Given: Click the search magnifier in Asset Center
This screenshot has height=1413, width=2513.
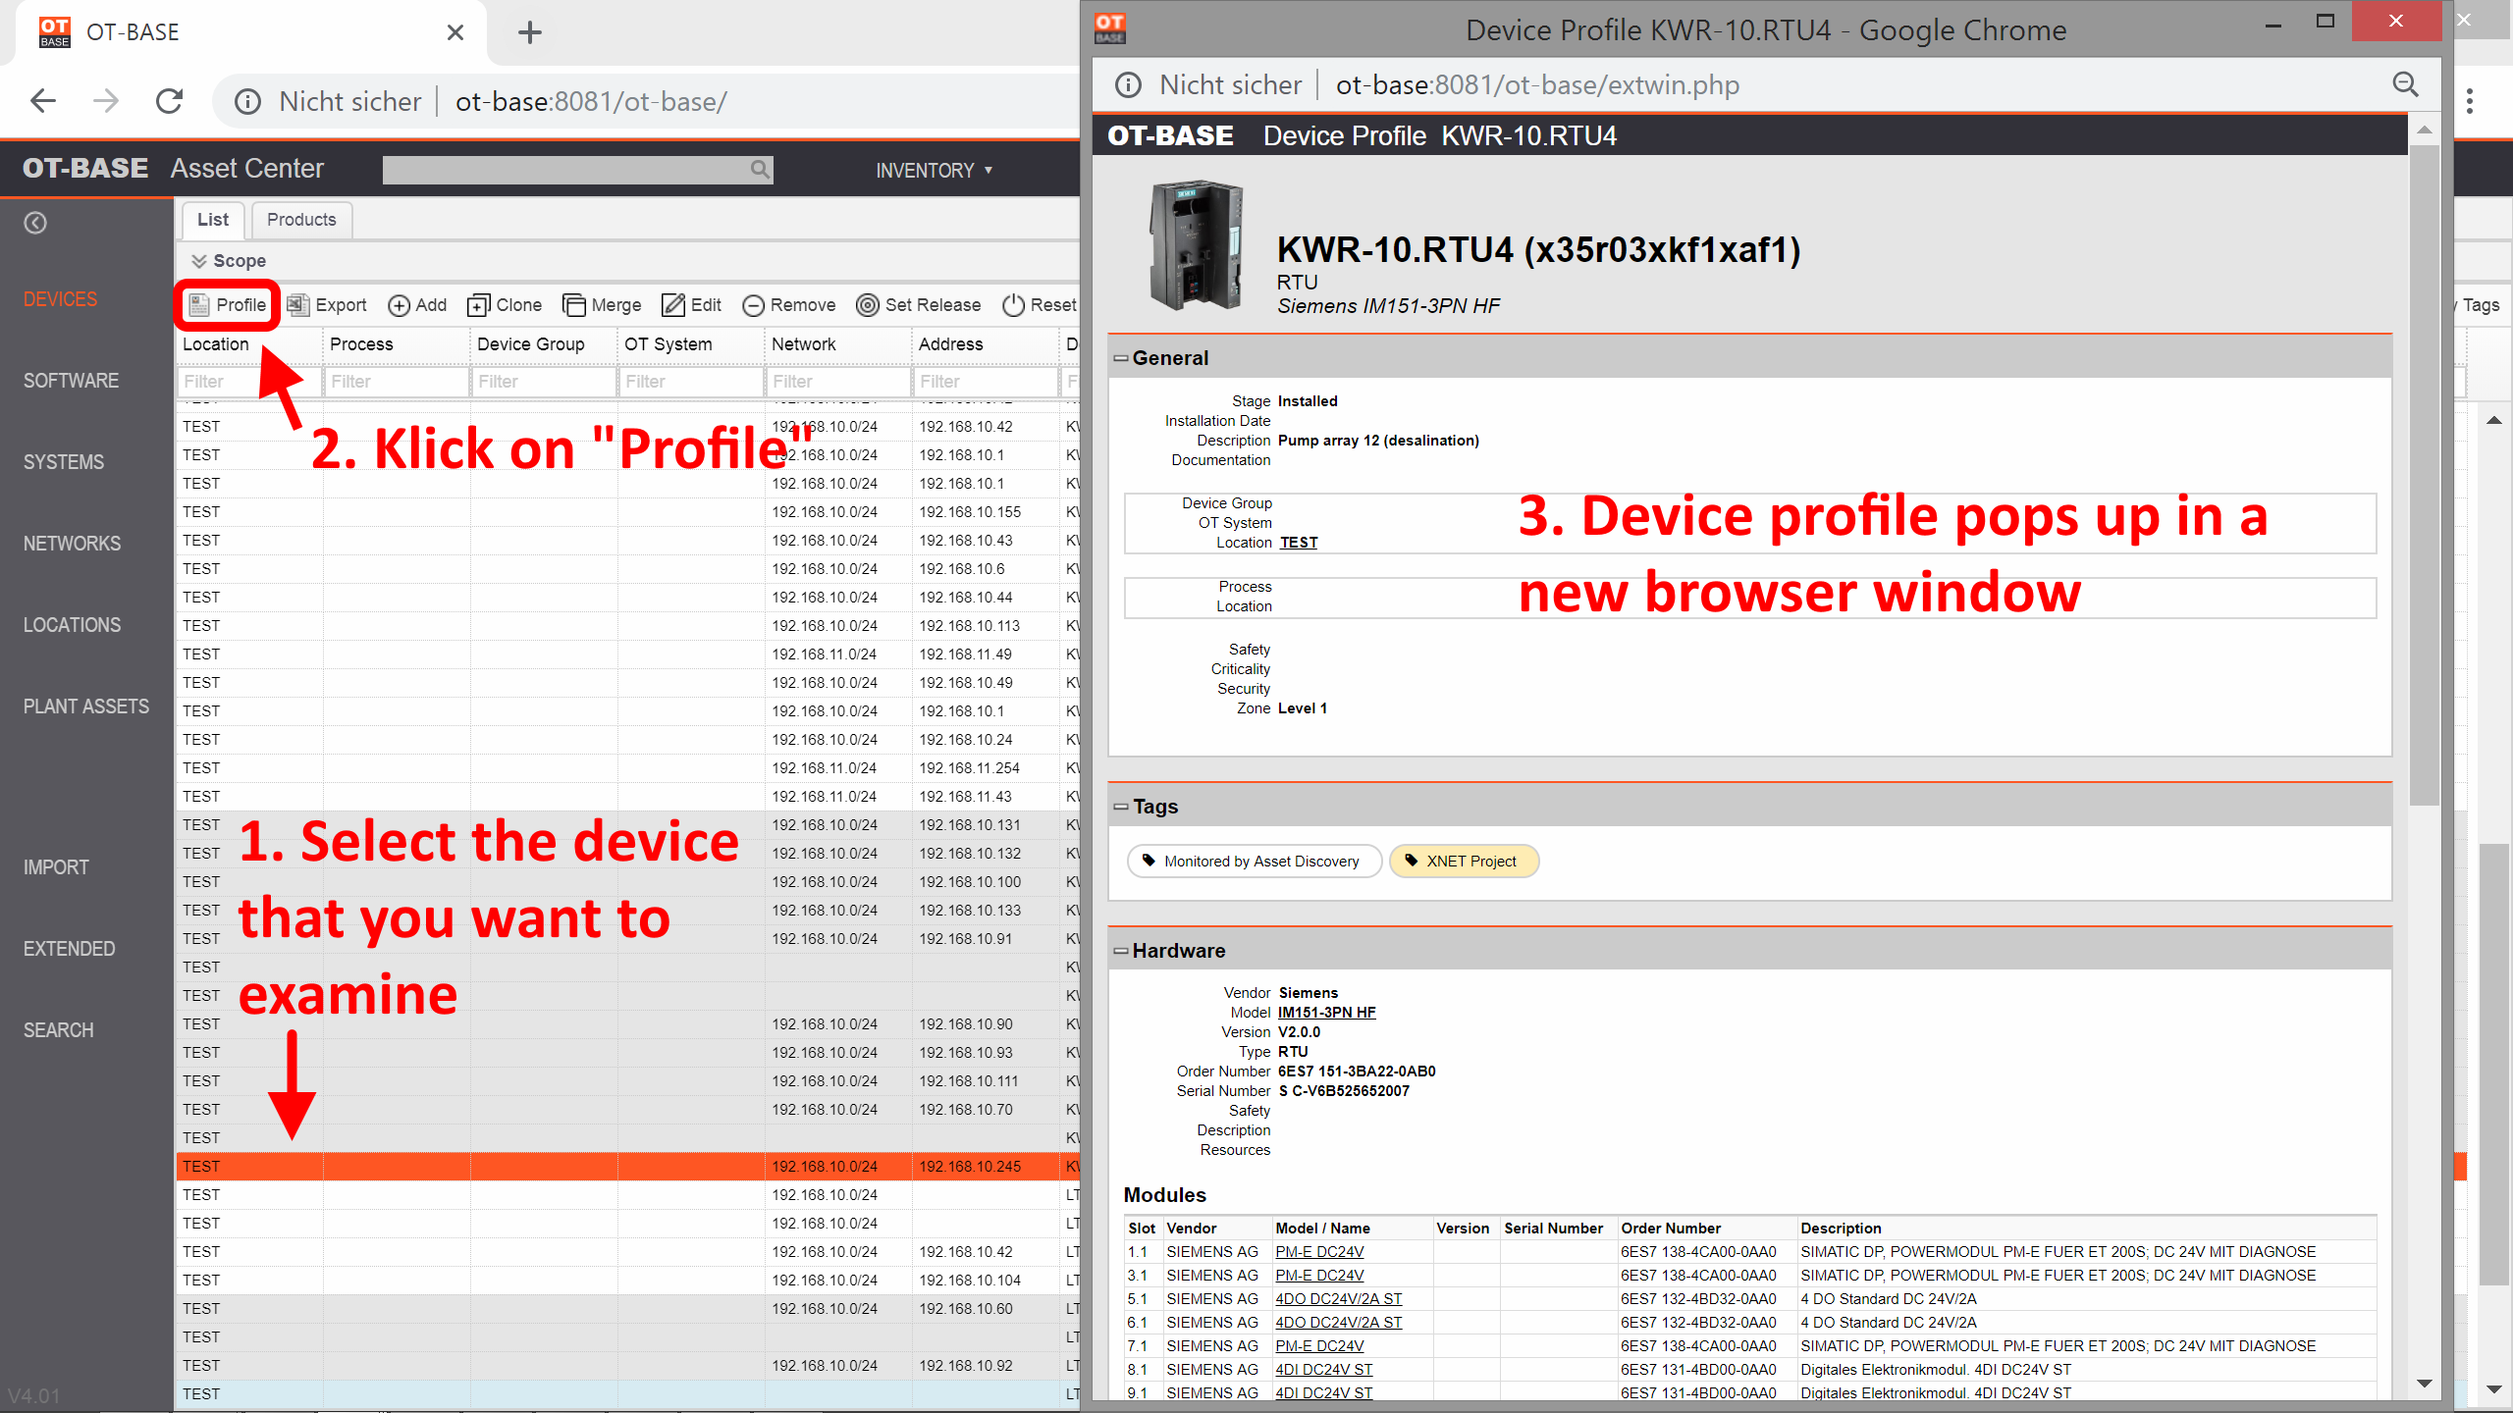Looking at the screenshot, I should tap(759, 170).
